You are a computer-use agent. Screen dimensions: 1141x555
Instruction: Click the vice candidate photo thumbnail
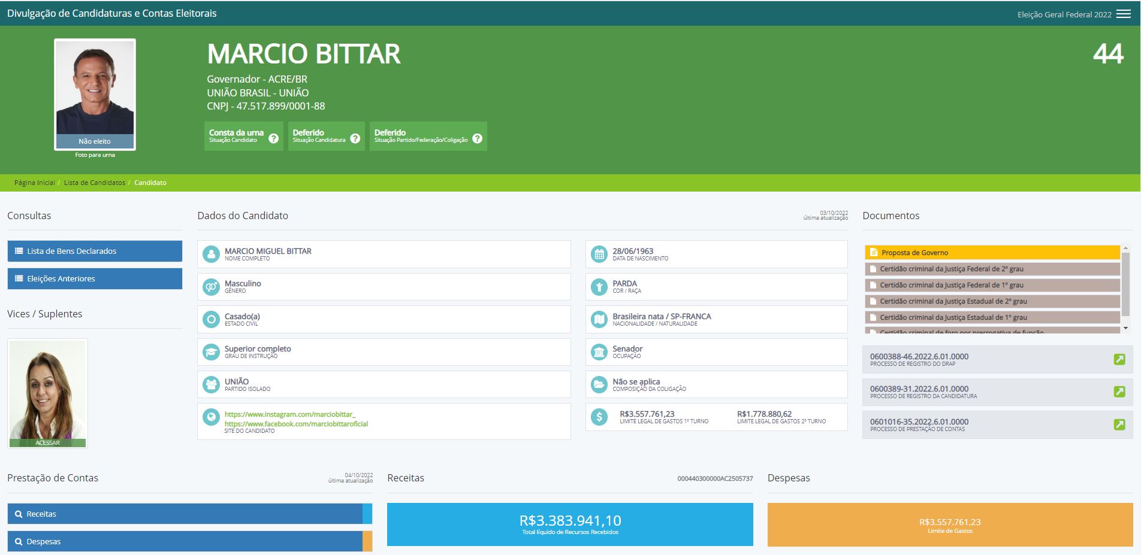click(x=47, y=392)
